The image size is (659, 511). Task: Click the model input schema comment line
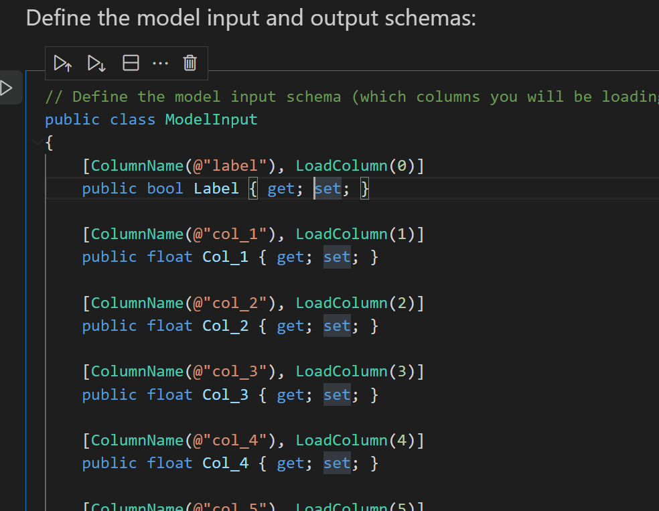268,96
